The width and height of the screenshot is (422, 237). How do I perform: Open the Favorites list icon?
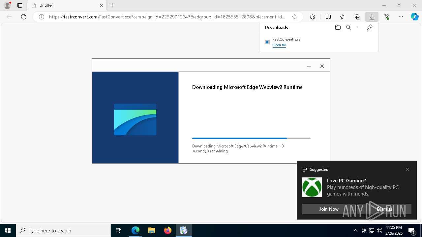(343, 17)
